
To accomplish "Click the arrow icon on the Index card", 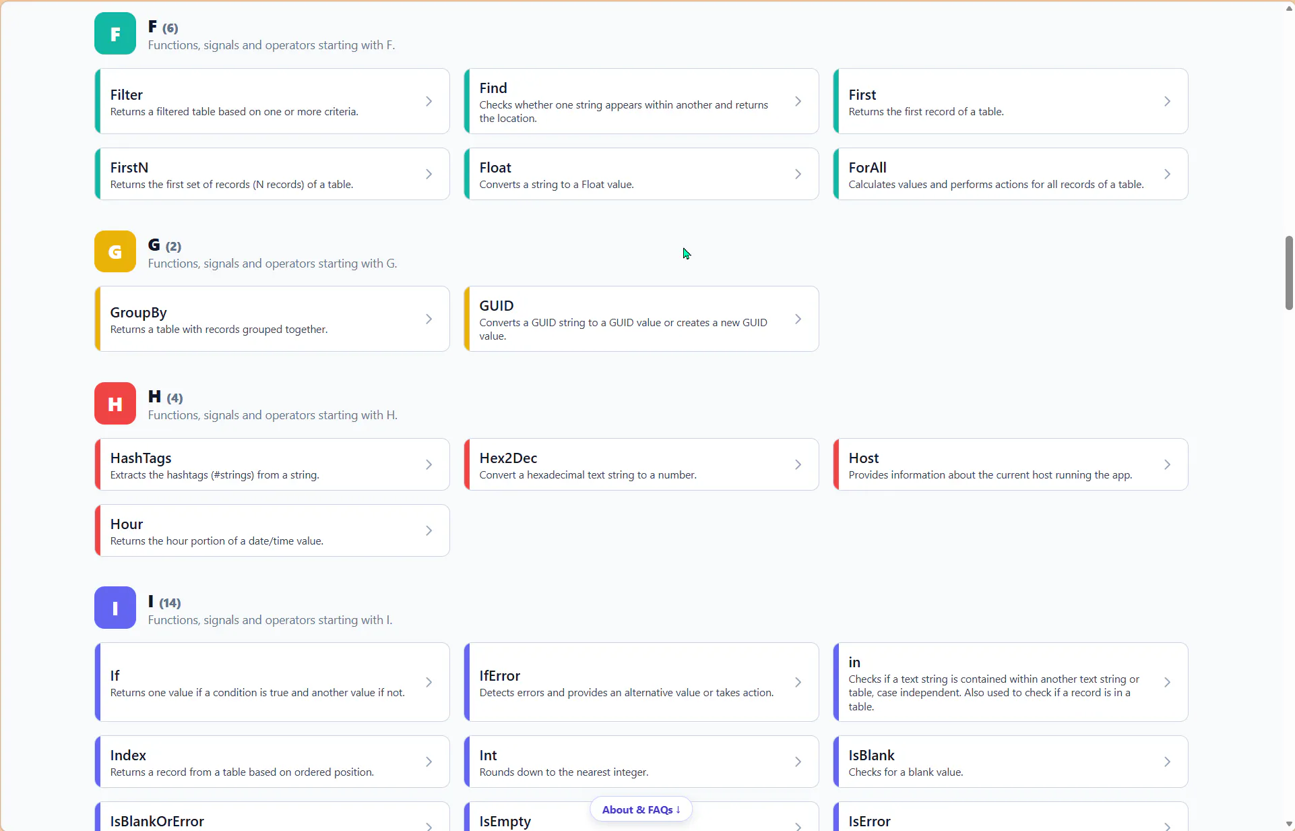I will coord(429,762).
